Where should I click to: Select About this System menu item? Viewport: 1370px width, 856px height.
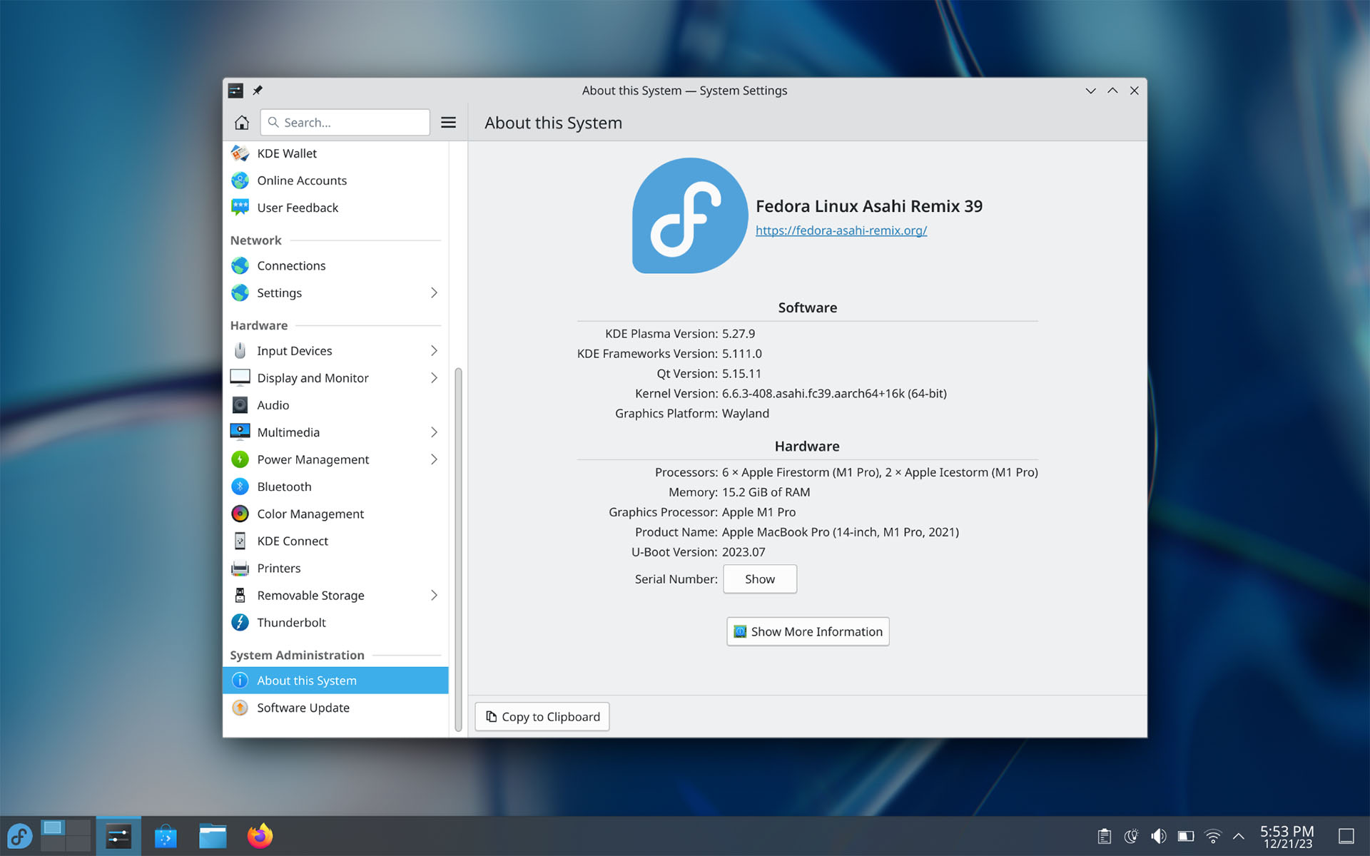tap(306, 680)
